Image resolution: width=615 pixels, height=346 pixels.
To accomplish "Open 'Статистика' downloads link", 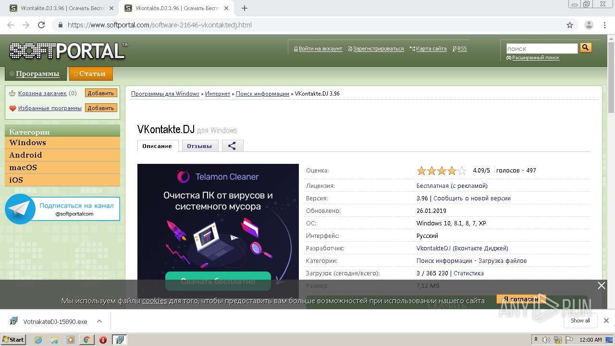I will click(468, 273).
